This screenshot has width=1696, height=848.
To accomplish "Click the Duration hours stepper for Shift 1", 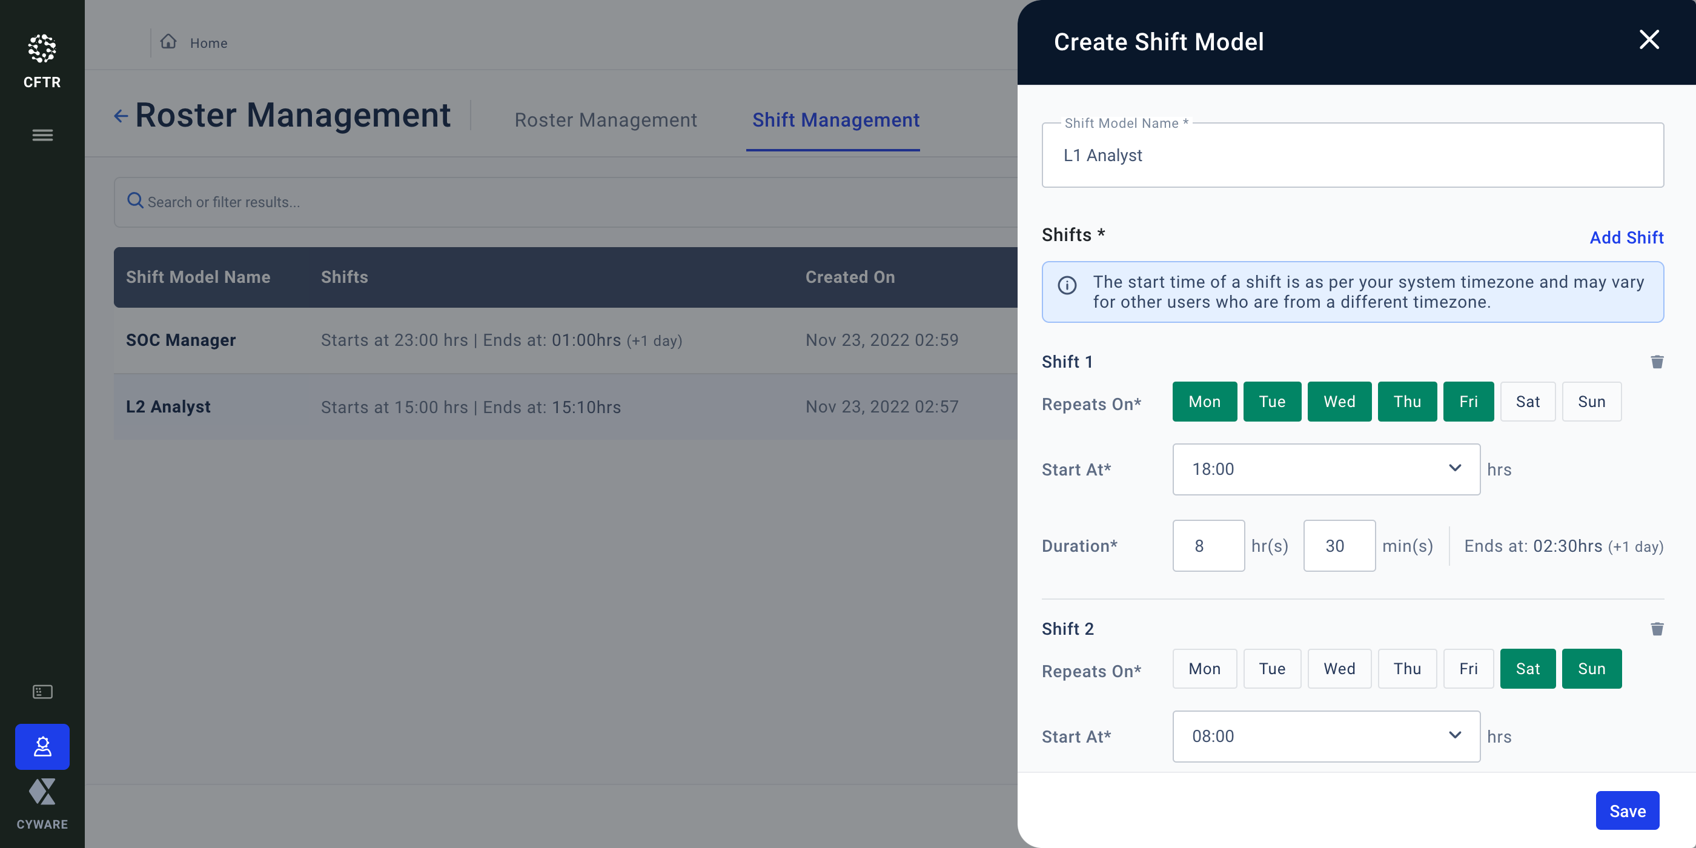I will pos(1207,545).
